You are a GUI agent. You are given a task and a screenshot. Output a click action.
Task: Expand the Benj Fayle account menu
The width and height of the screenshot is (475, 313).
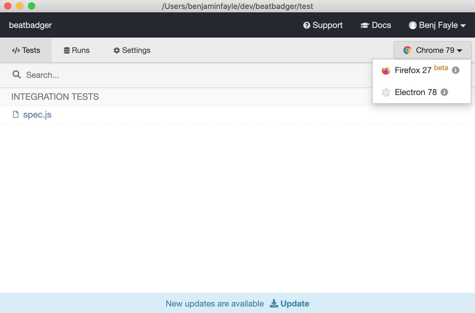point(437,25)
